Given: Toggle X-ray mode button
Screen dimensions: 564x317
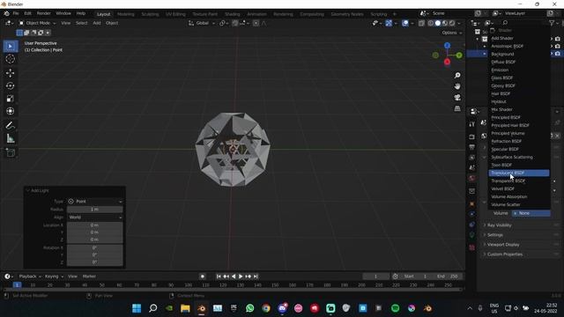Looking at the screenshot, I should [421, 23].
